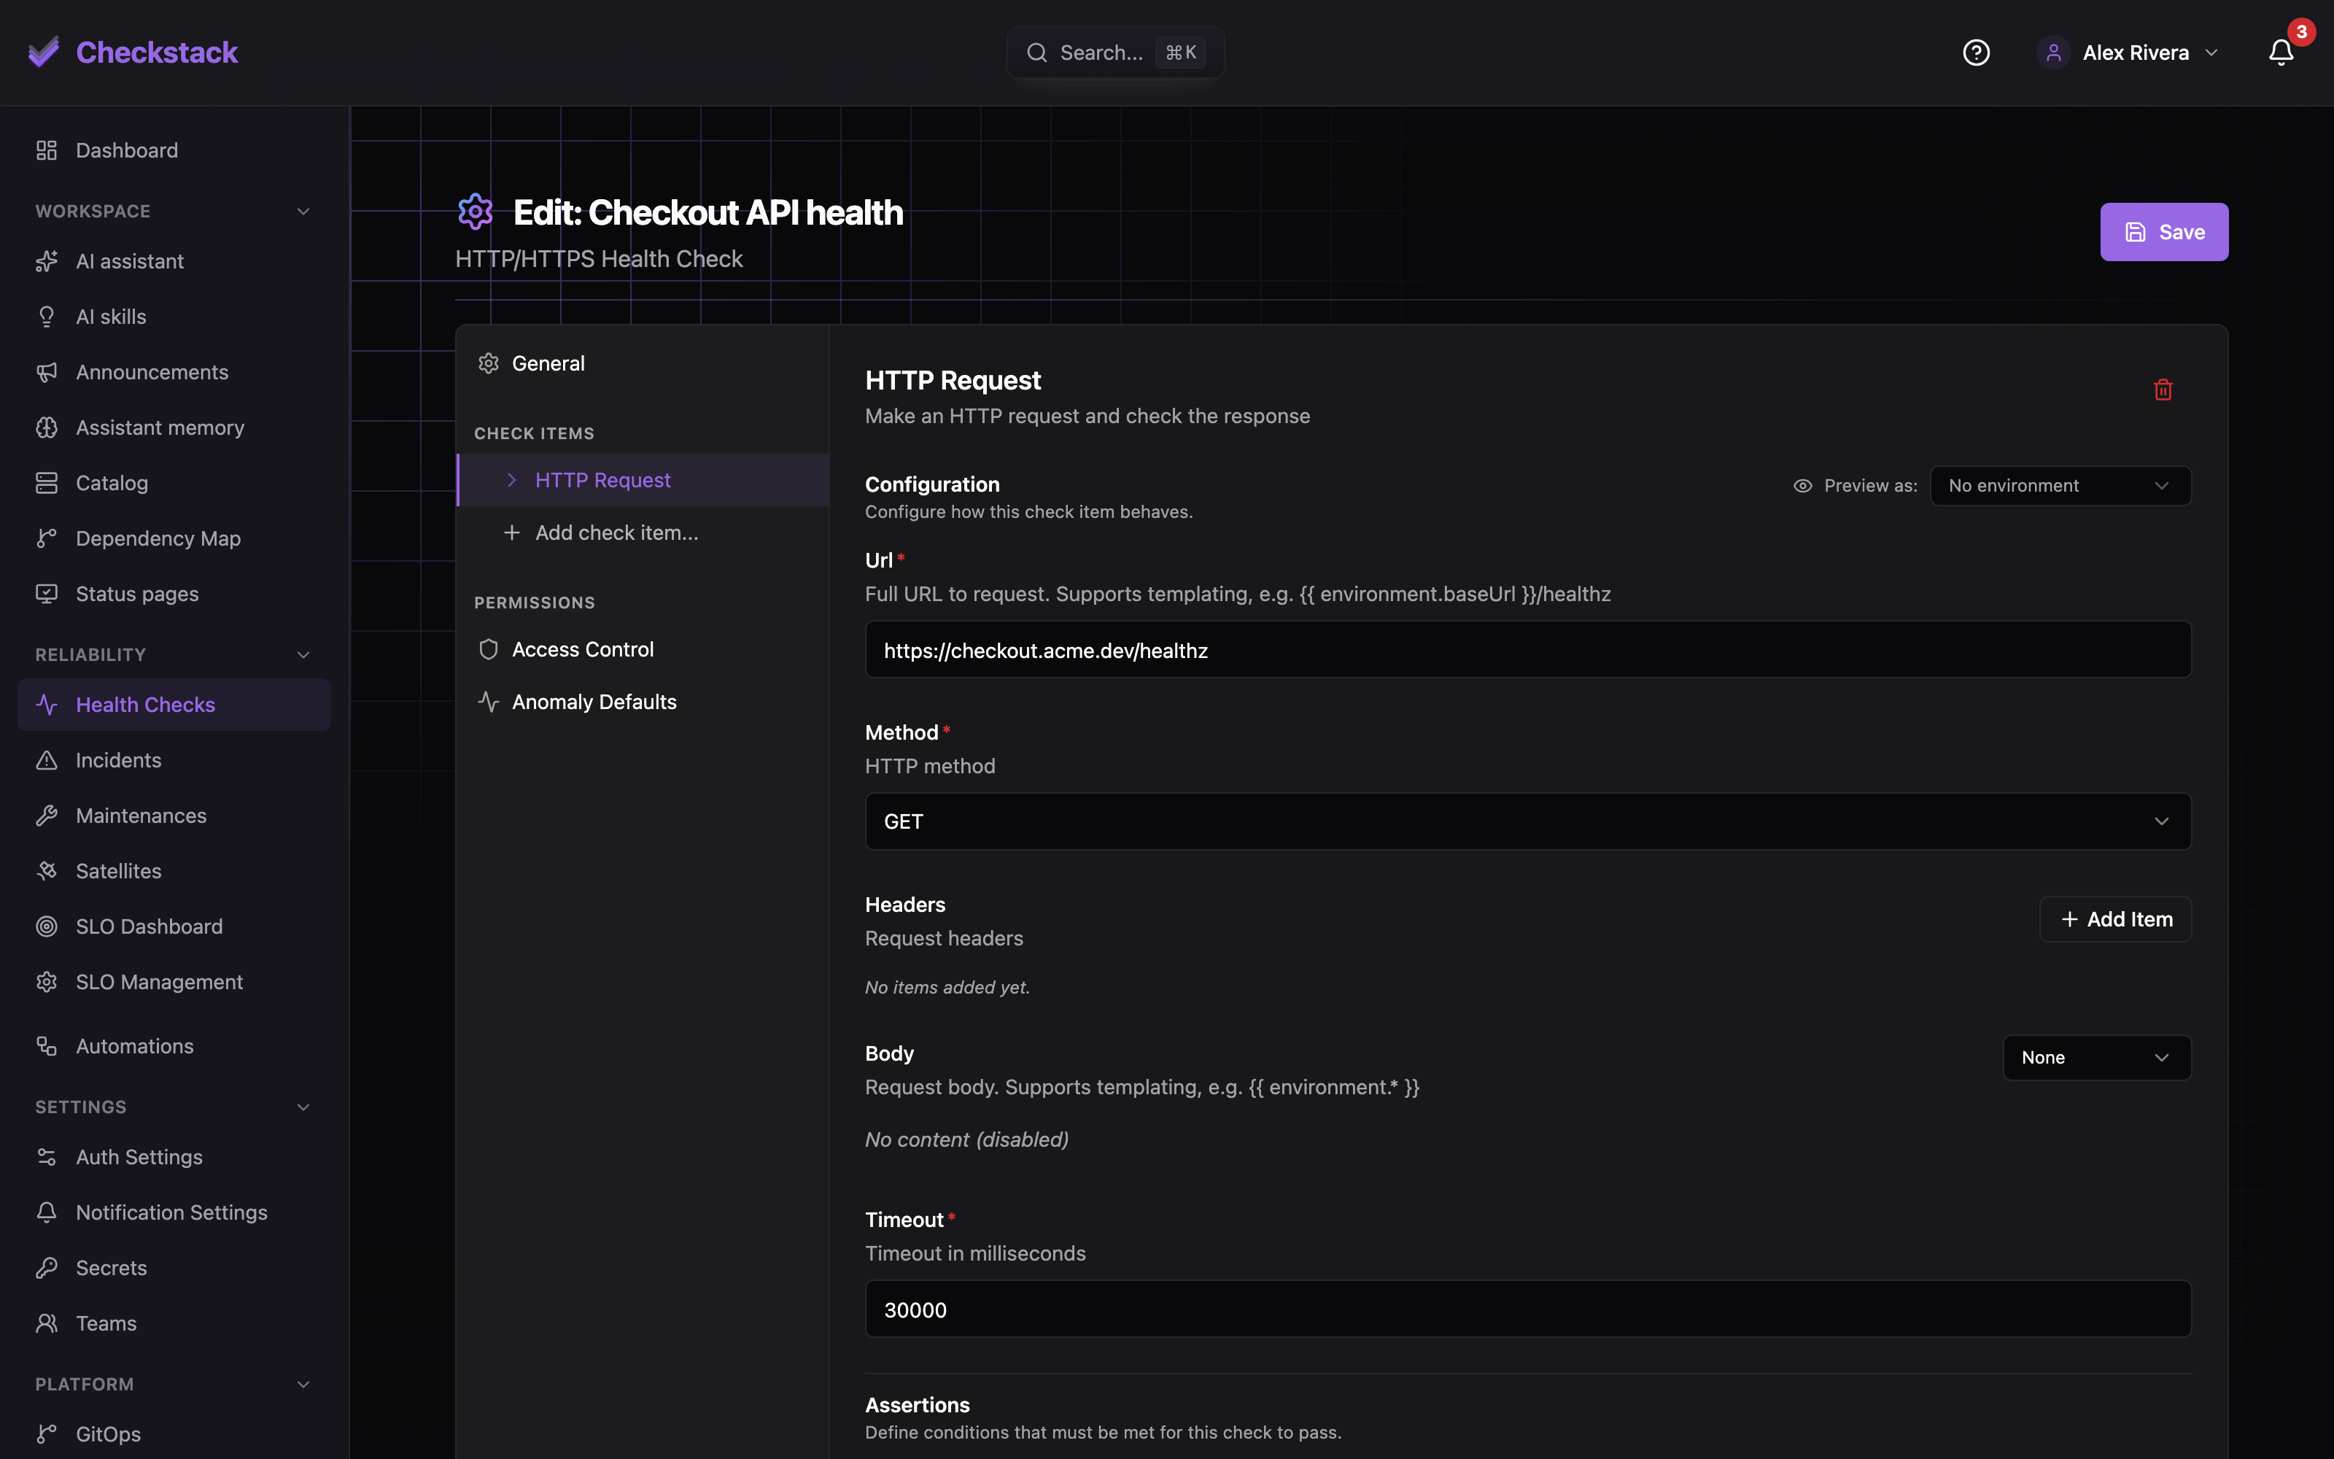Screen dimensions: 2334x1459
Task: Open the GET method dropdown
Action: [x=1528, y=821]
